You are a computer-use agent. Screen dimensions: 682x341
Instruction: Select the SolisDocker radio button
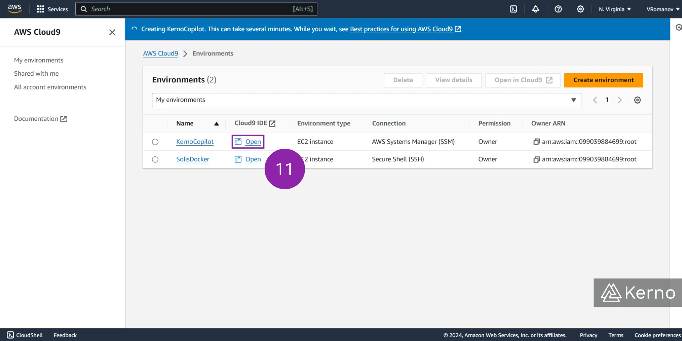[155, 159]
